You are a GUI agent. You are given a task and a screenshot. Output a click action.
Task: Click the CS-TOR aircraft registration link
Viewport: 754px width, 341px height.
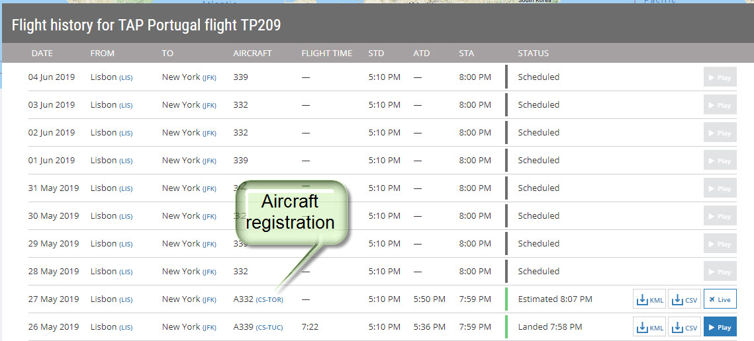269,300
